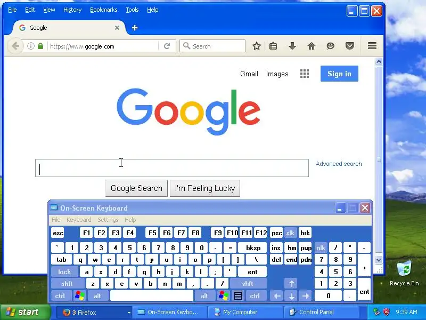
Task: Click the application menu key on keyboard
Action: [x=237, y=295]
